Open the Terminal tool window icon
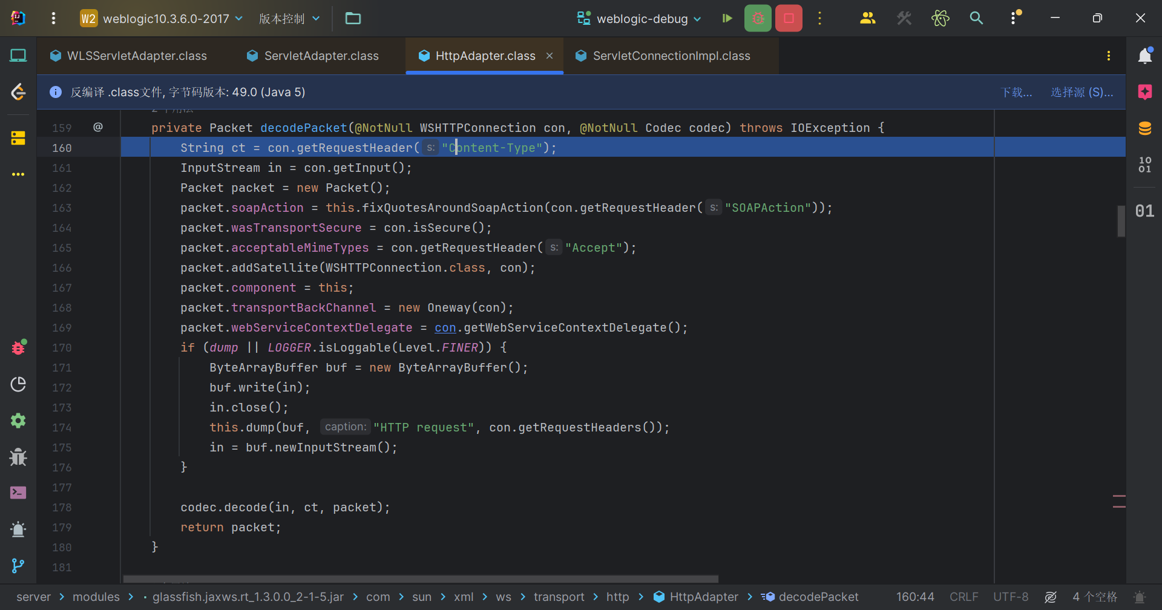 18,493
